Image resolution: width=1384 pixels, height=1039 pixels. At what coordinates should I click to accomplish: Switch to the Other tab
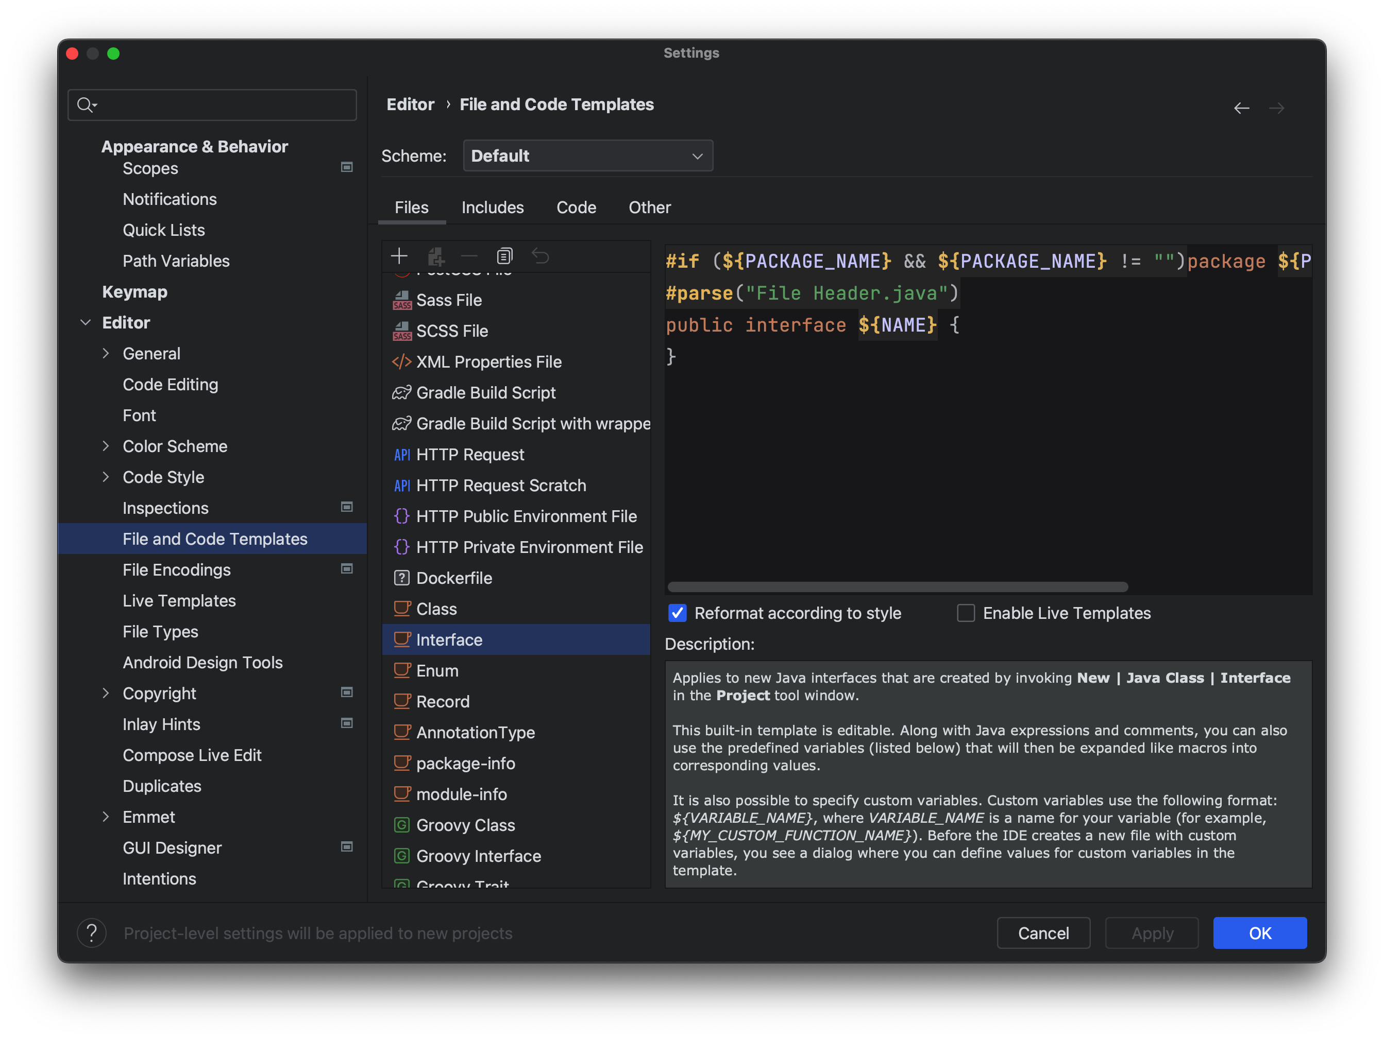pos(649,207)
